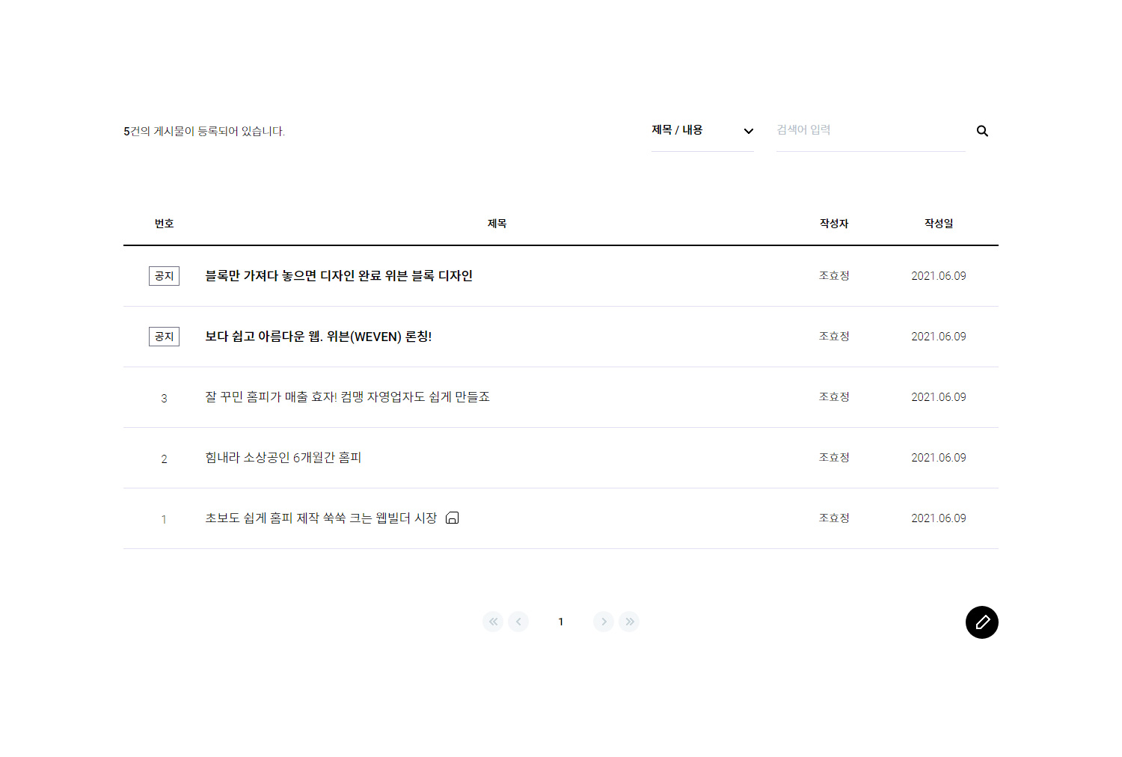
Task: Click the second 공지 badge
Action: point(164,337)
